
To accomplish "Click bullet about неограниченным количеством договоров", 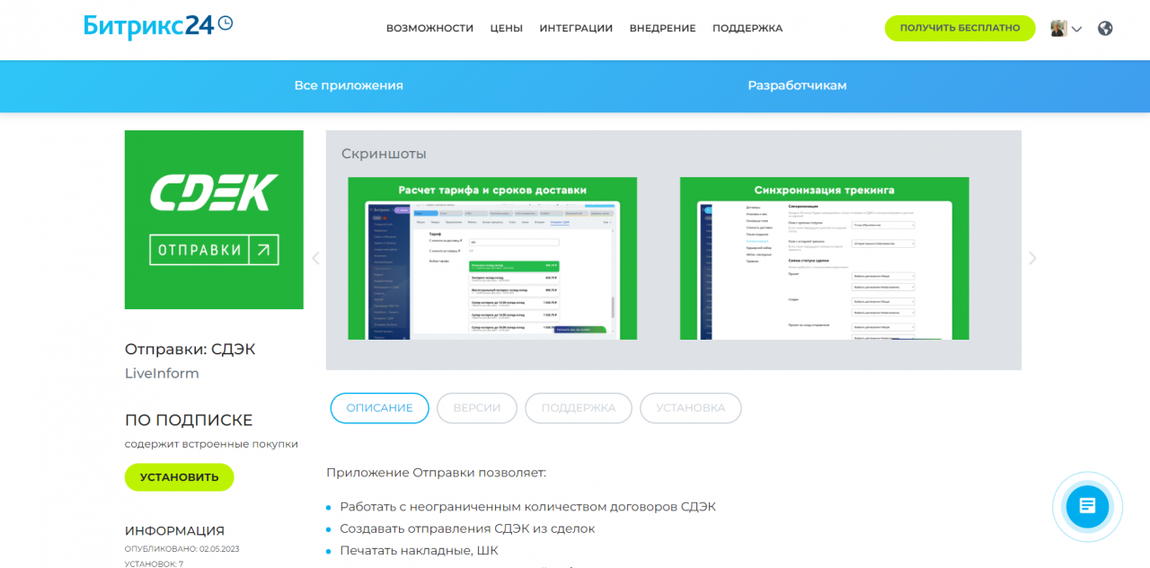I will point(527,507).
